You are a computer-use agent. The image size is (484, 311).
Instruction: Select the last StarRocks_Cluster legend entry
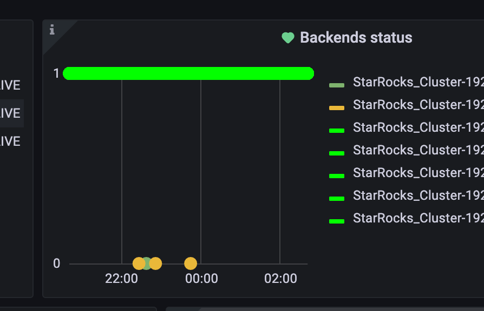418,218
